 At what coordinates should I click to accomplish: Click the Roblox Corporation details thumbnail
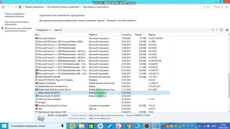click(41, 118)
